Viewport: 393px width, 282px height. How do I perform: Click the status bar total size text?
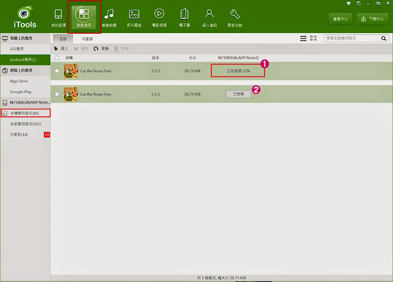[x=221, y=278]
